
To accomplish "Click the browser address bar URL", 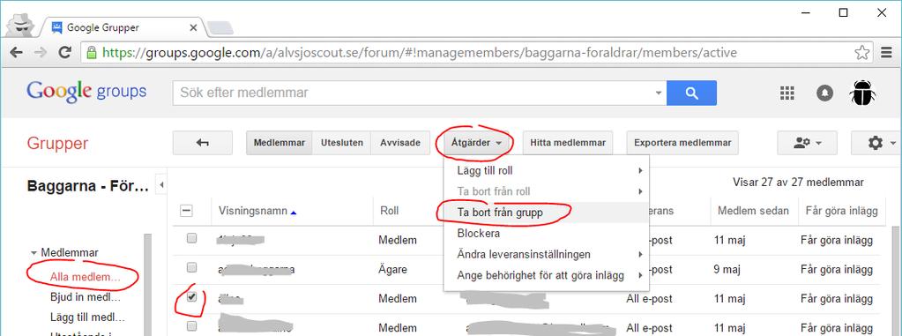I will [420, 53].
